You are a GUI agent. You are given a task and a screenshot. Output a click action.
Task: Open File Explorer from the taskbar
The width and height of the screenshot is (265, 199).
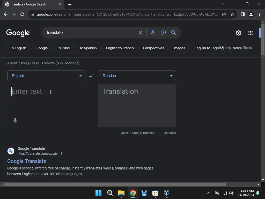121,193
